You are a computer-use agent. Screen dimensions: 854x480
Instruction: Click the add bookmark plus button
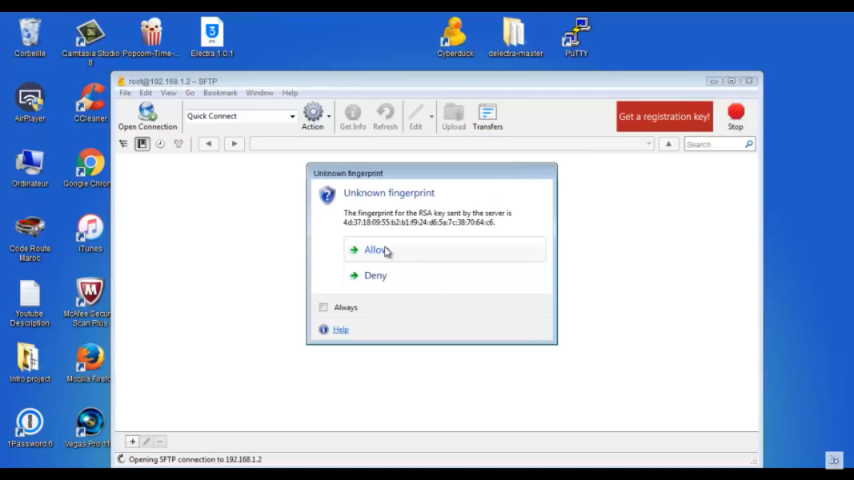133,442
